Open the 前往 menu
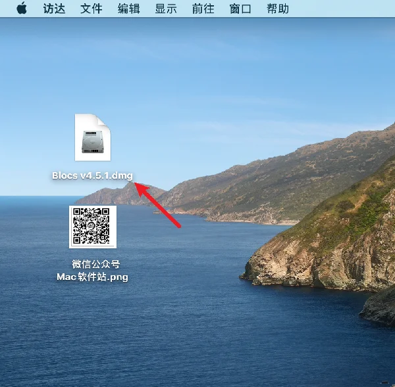 (x=203, y=9)
